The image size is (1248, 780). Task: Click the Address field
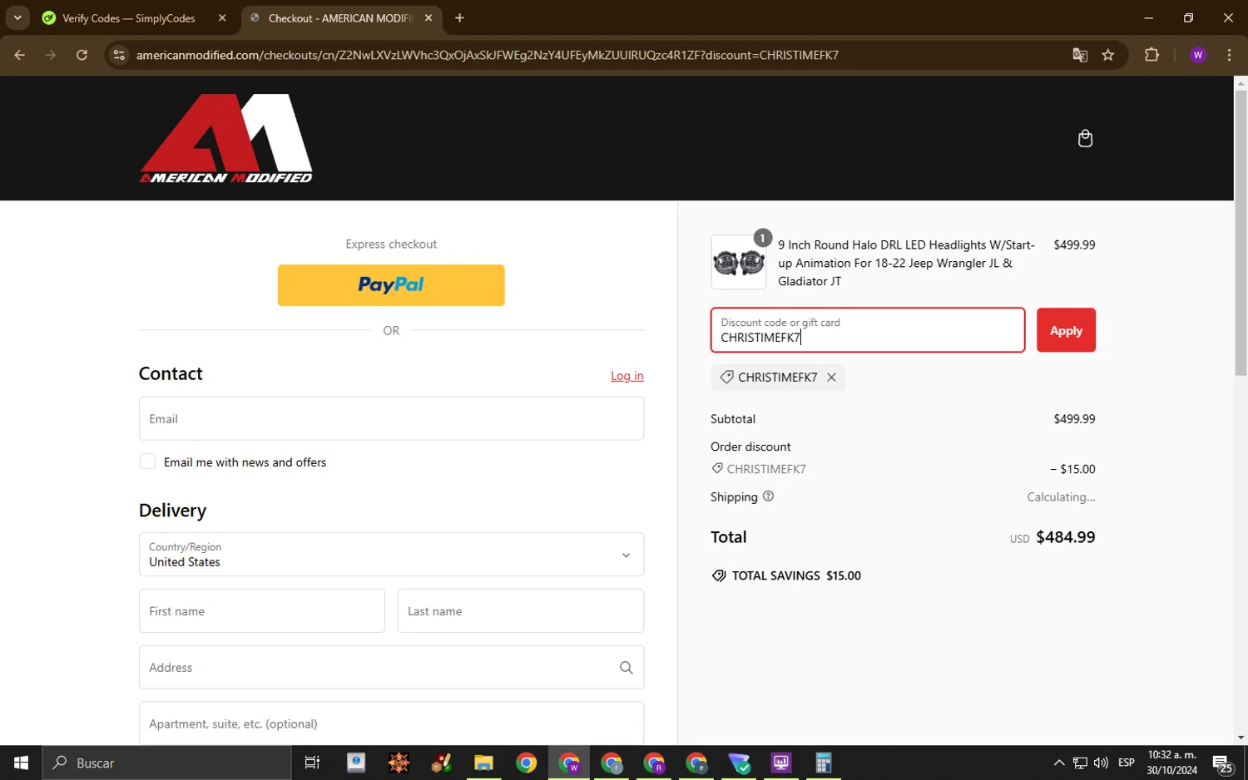pyautogui.click(x=391, y=667)
